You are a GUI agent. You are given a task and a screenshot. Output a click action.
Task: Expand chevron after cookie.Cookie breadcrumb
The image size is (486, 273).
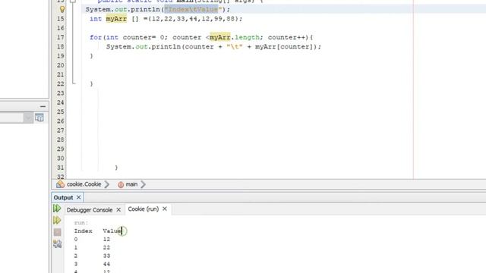coord(107,184)
